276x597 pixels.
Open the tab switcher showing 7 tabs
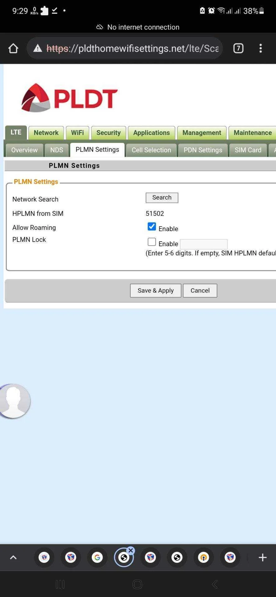coord(238,48)
